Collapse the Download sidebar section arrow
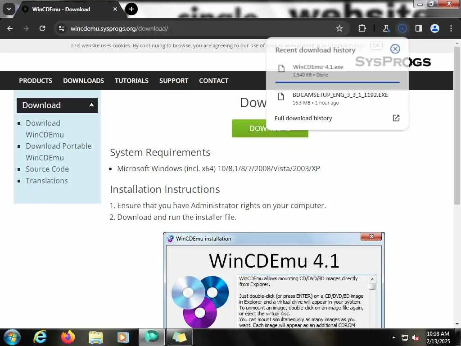 (x=92, y=105)
